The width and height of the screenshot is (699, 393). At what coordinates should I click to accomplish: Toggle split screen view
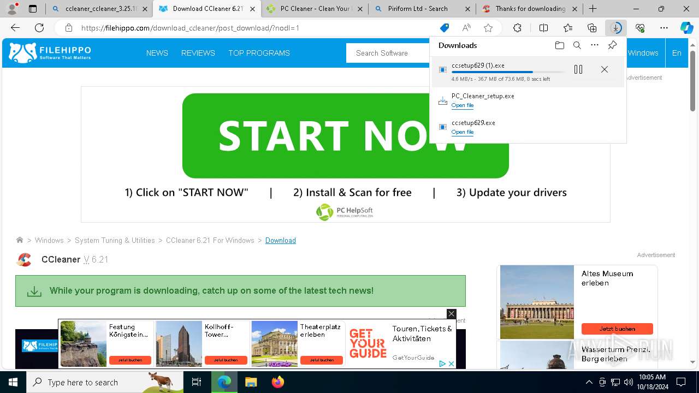(x=543, y=28)
